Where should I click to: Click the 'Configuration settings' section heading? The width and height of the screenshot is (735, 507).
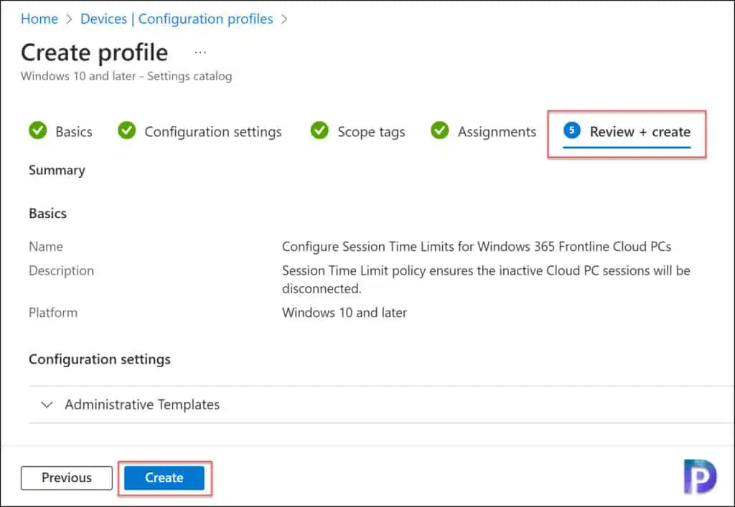click(99, 359)
